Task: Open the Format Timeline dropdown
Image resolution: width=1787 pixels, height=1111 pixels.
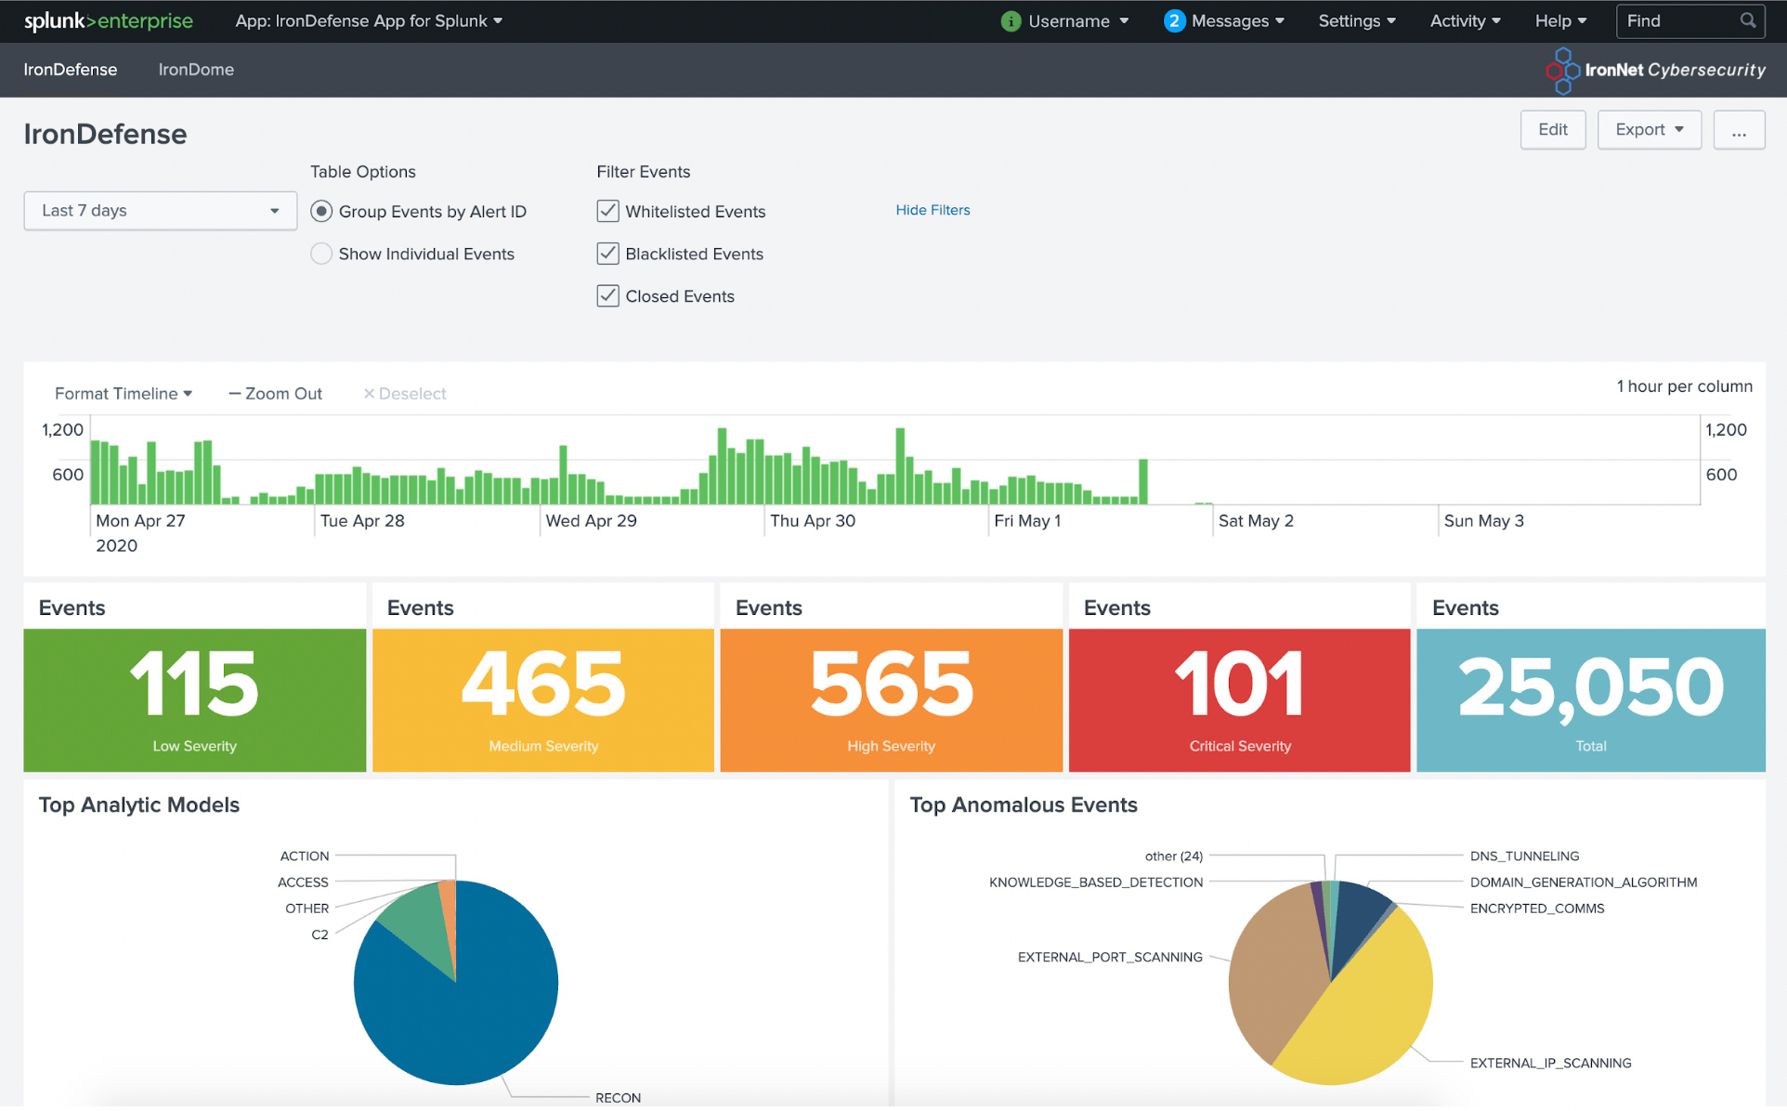Action: [x=122, y=393]
